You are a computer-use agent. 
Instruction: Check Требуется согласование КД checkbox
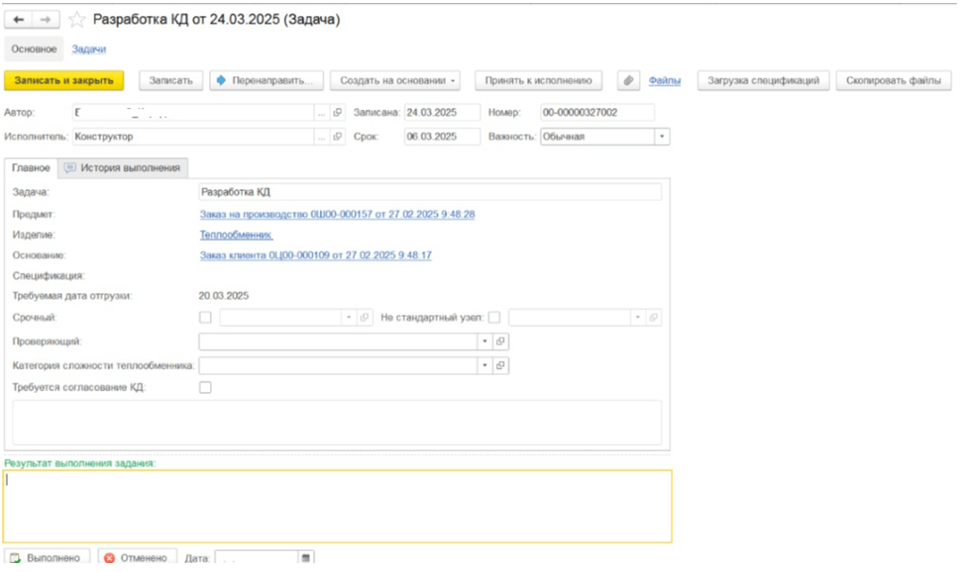(205, 388)
